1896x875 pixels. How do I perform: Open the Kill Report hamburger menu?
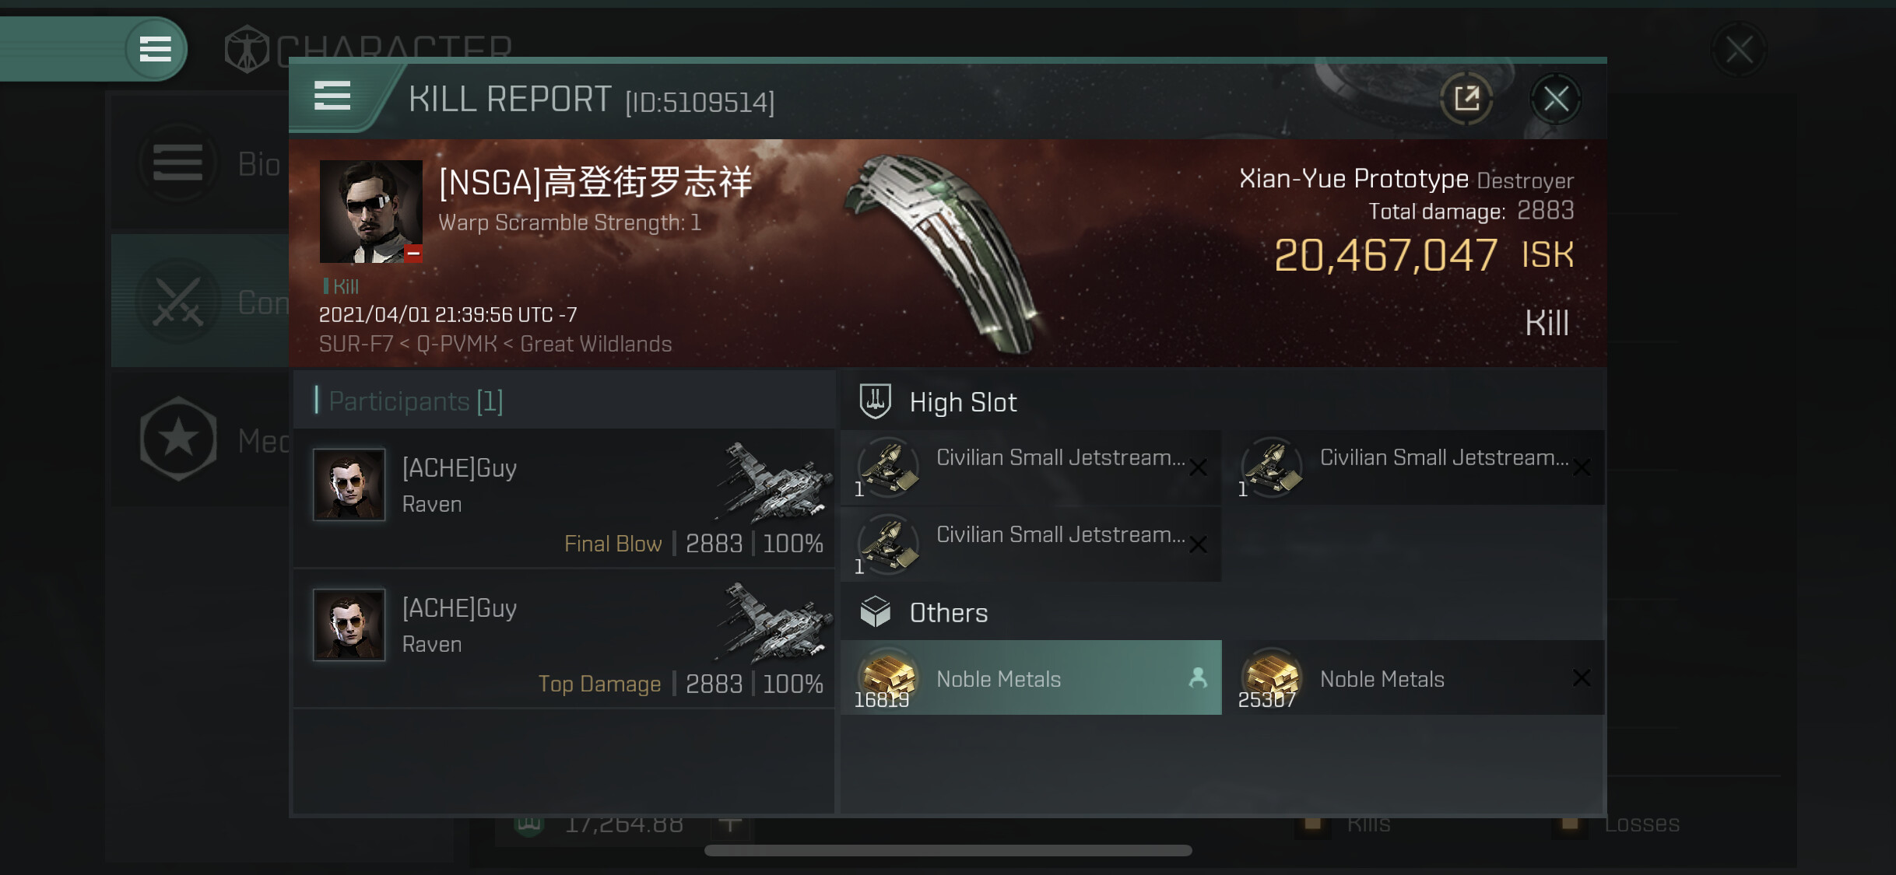click(332, 96)
